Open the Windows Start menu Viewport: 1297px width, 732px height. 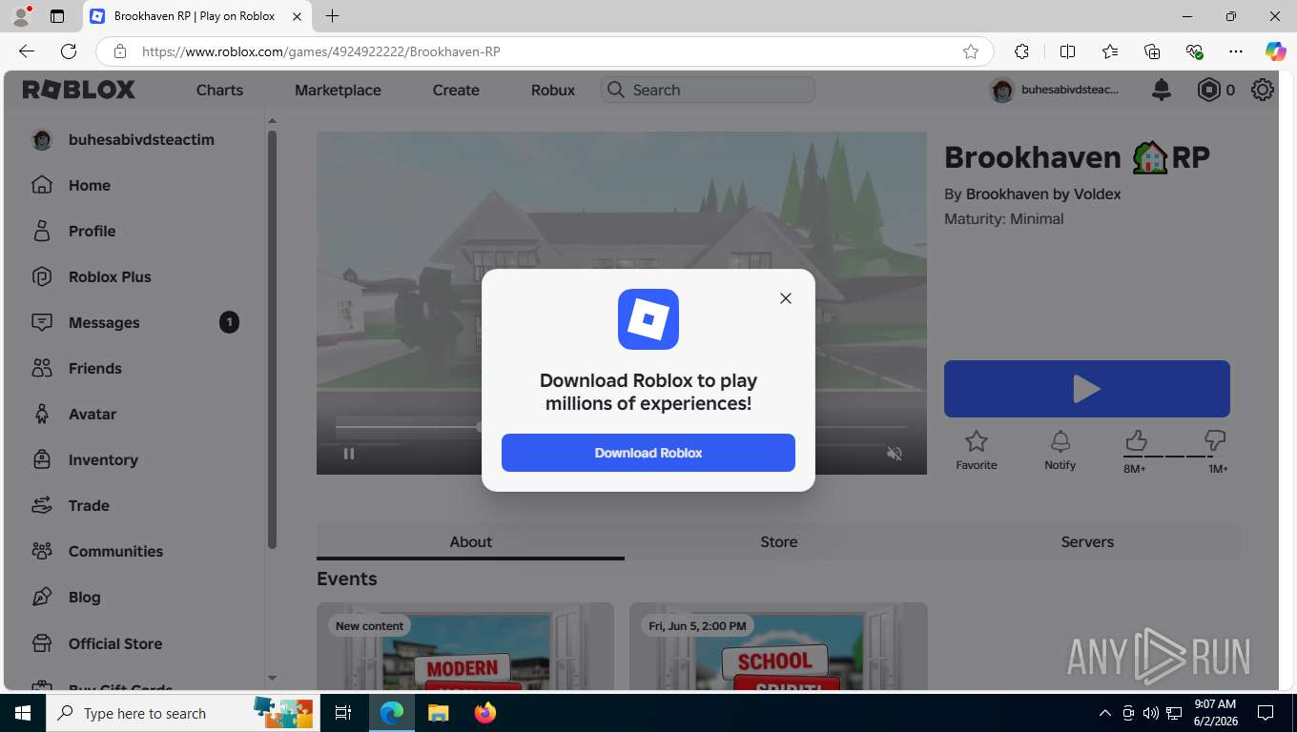click(23, 713)
